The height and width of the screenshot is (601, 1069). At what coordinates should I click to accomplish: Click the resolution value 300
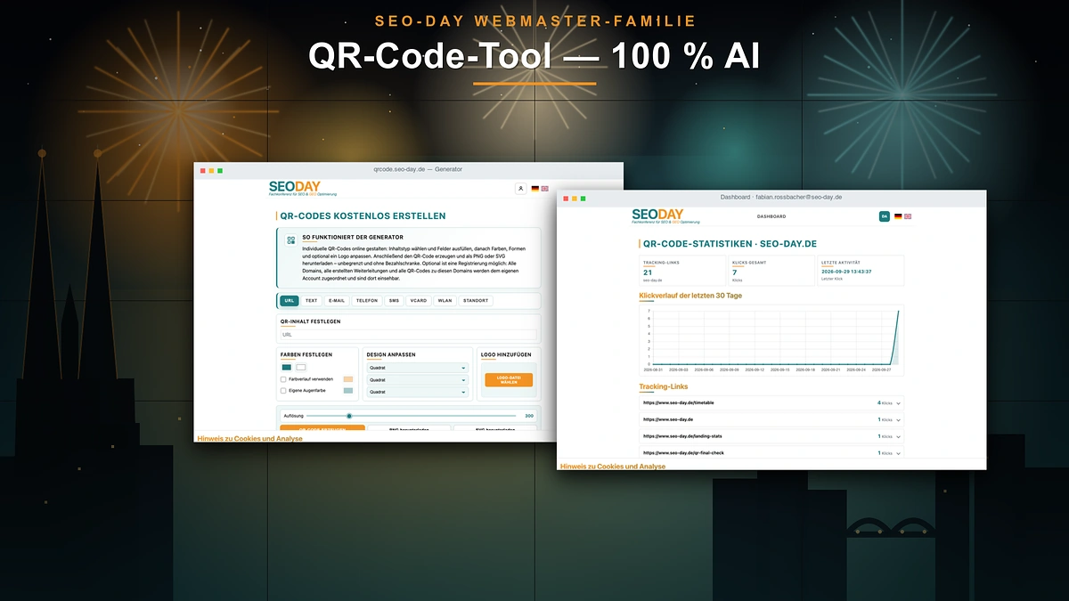point(529,416)
